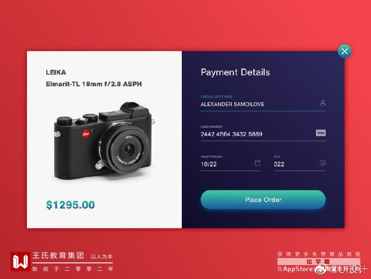
Task: Click the LEIKA brand name
Action: pyautogui.click(x=56, y=72)
